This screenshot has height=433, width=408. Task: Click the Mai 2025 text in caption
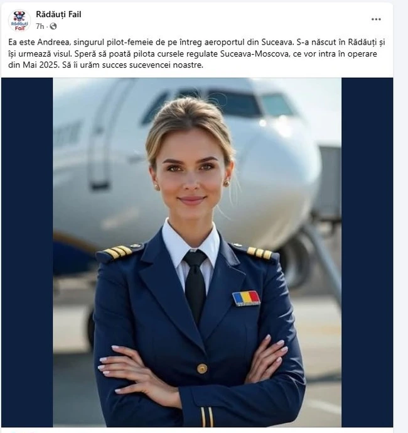[x=41, y=65]
